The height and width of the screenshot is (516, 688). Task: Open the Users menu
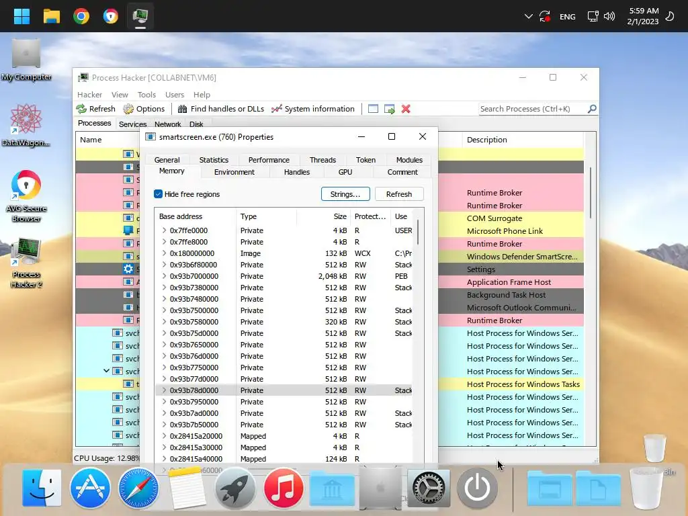tap(174, 94)
